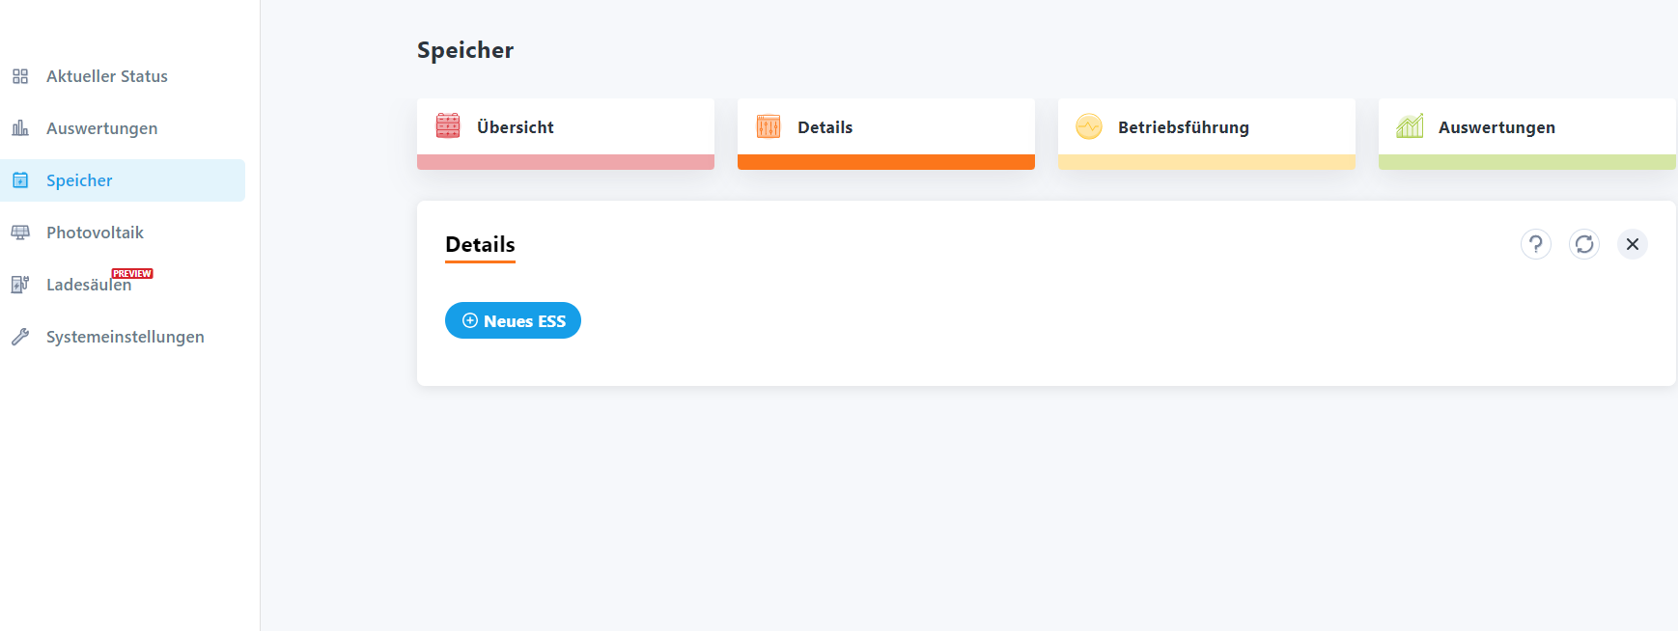Click the Ladesäulen charging station icon

[20, 285]
